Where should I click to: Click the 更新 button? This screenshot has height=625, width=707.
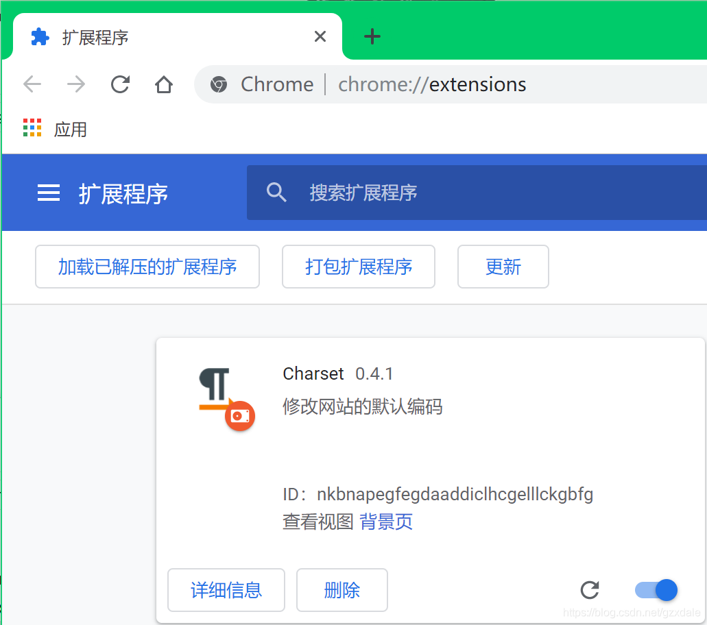point(503,267)
